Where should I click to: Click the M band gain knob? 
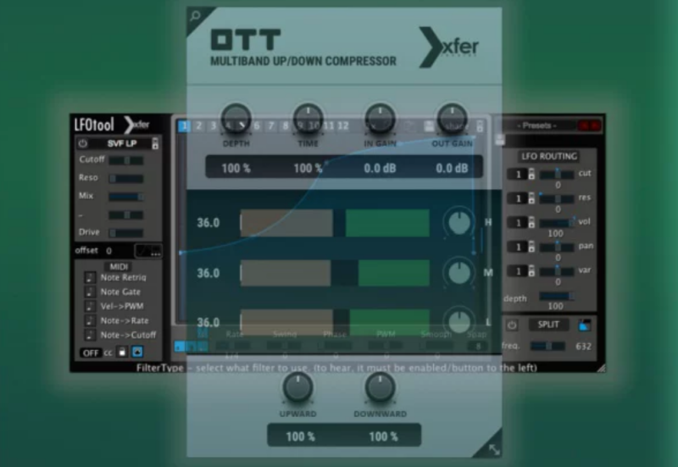click(459, 272)
